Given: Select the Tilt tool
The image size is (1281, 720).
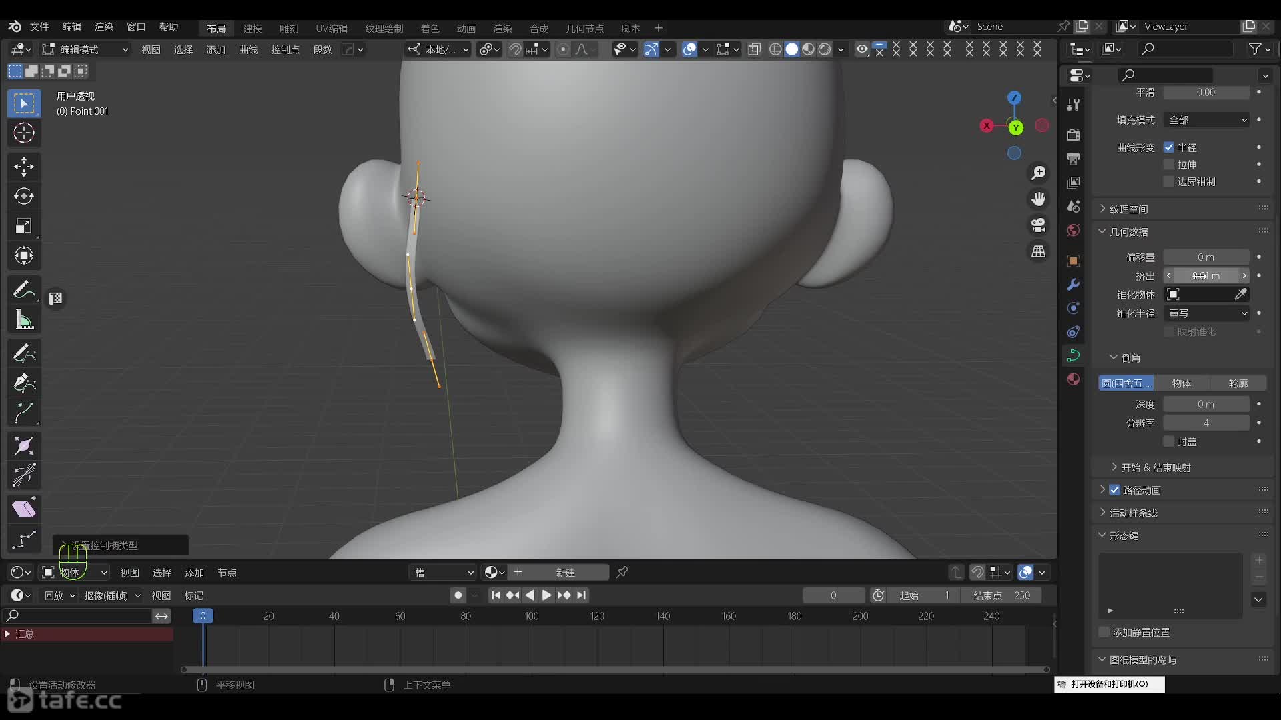Looking at the screenshot, I should pyautogui.click(x=24, y=476).
